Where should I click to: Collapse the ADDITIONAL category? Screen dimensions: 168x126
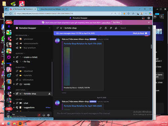22,90
